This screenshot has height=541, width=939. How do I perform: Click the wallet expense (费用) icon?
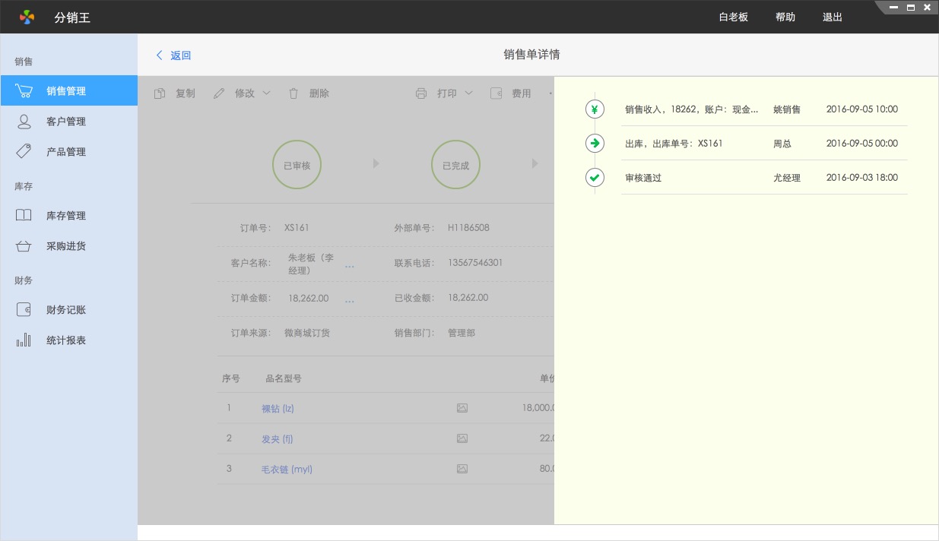(496, 93)
